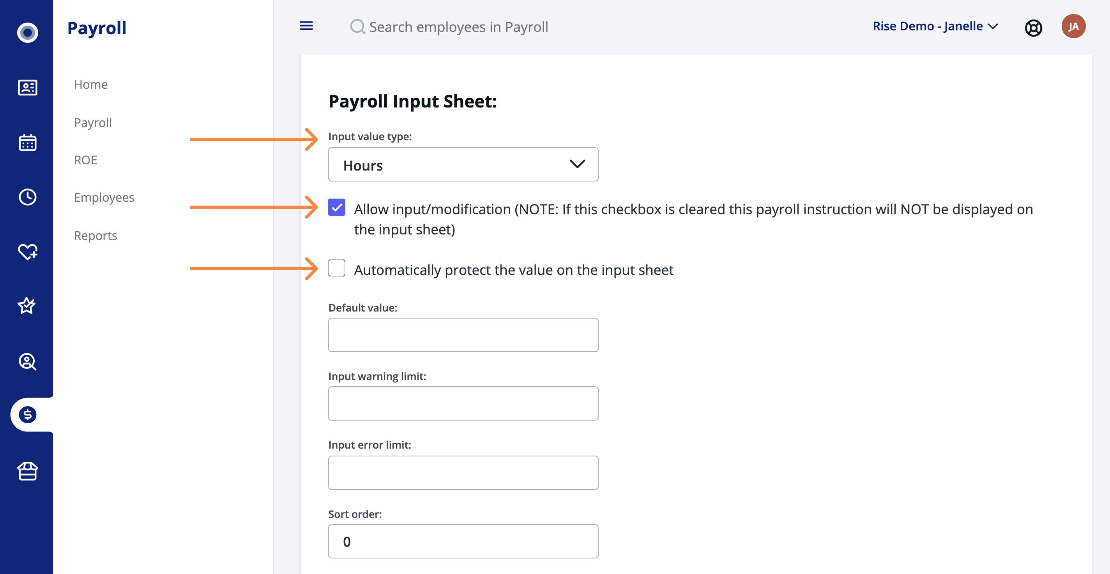Open the JA user avatar
This screenshot has height=574, width=1110.
[x=1073, y=26]
